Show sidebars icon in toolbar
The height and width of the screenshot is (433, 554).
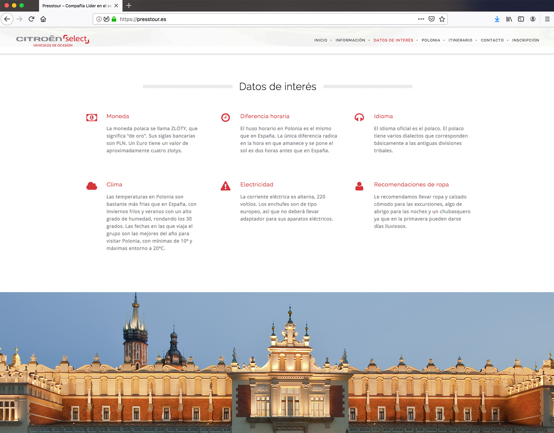(521, 19)
